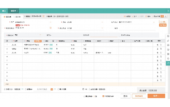
Task: Switch to the card view toggle
Action: point(165,16)
